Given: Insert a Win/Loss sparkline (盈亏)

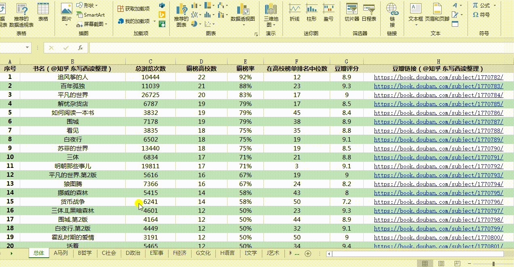Looking at the screenshot, I should pos(329,13).
